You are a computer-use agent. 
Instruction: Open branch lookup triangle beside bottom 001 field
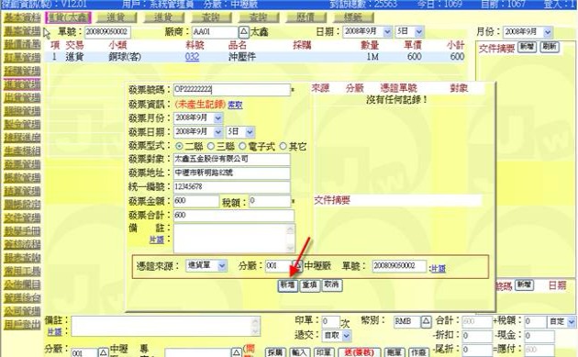pyautogui.click(x=104, y=352)
